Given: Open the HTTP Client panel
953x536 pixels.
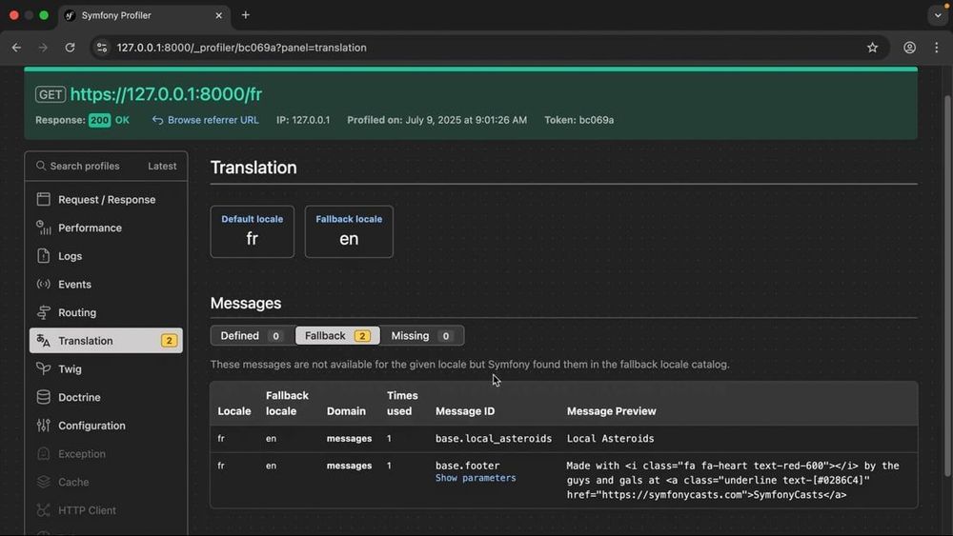Looking at the screenshot, I should (x=106, y=510).
